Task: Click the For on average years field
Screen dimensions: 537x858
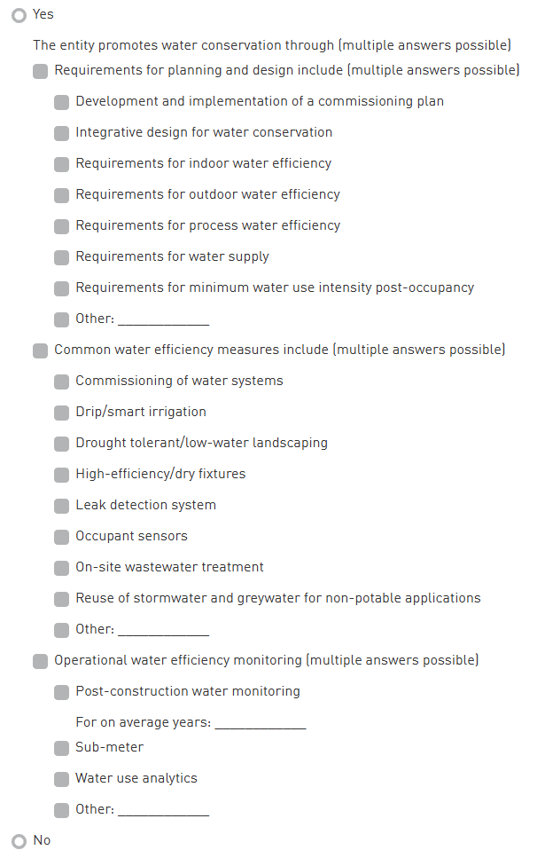Action: click(261, 722)
